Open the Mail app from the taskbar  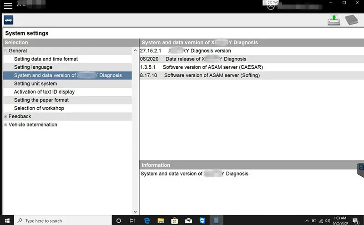(188, 220)
